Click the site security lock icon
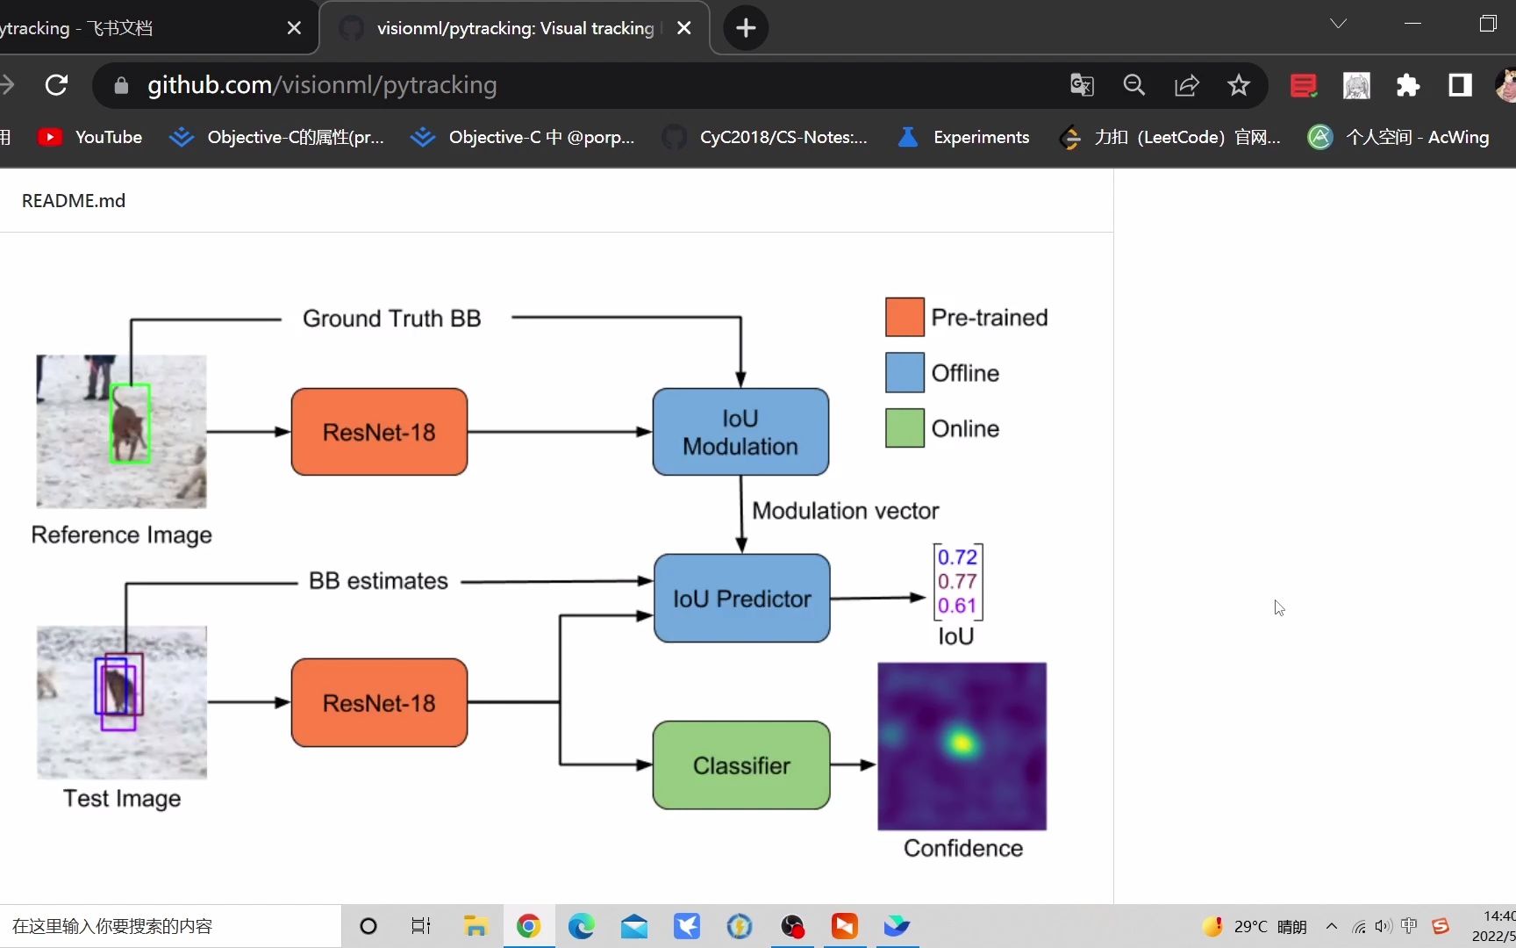Viewport: 1516px width, 948px height. pos(121,85)
